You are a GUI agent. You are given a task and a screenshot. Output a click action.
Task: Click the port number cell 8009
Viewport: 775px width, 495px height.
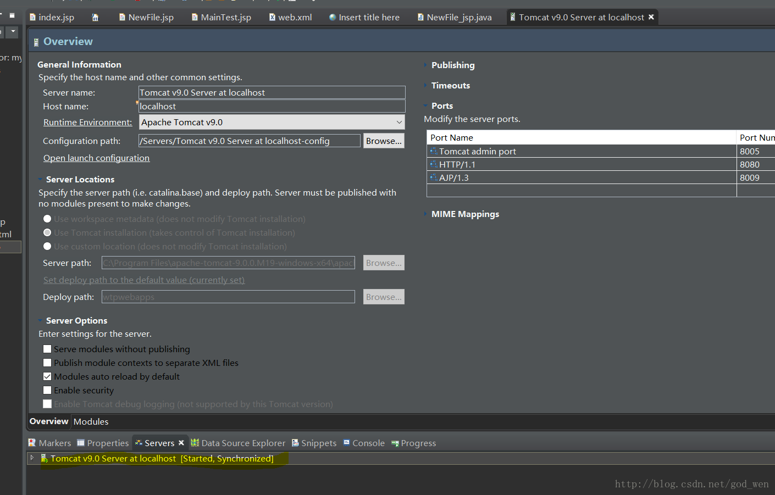(755, 177)
